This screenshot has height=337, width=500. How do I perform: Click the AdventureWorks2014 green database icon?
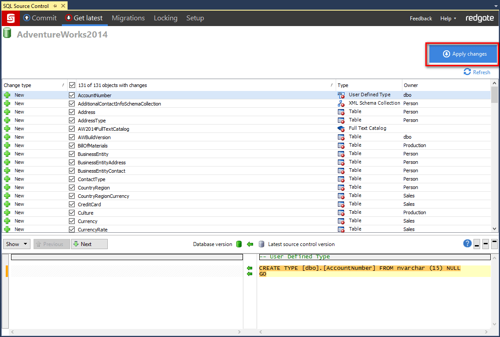pos(7,34)
